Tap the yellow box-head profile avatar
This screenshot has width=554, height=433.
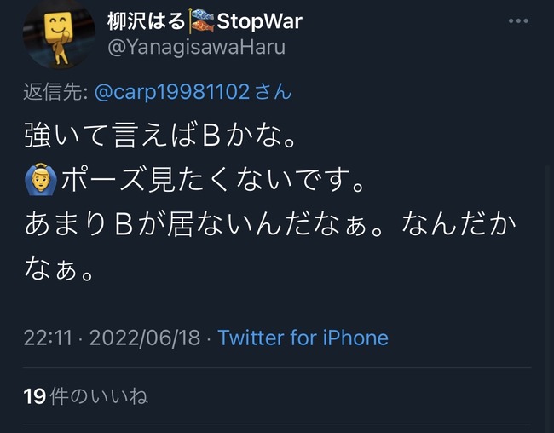click(x=59, y=34)
